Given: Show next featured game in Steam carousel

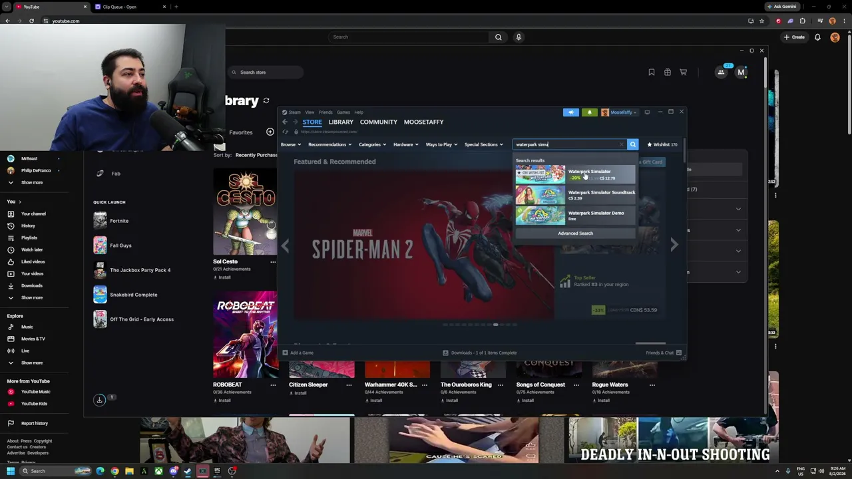Looking at the screenshot, I should click(x=674, y=245).
